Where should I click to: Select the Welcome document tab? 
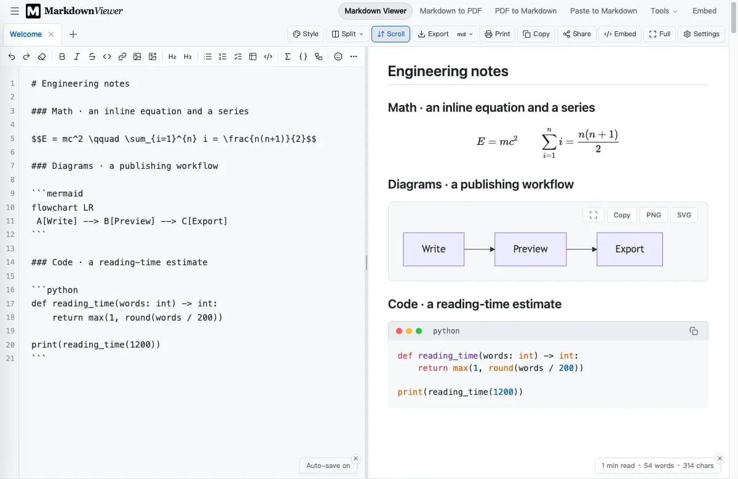[x=26, y=34]
